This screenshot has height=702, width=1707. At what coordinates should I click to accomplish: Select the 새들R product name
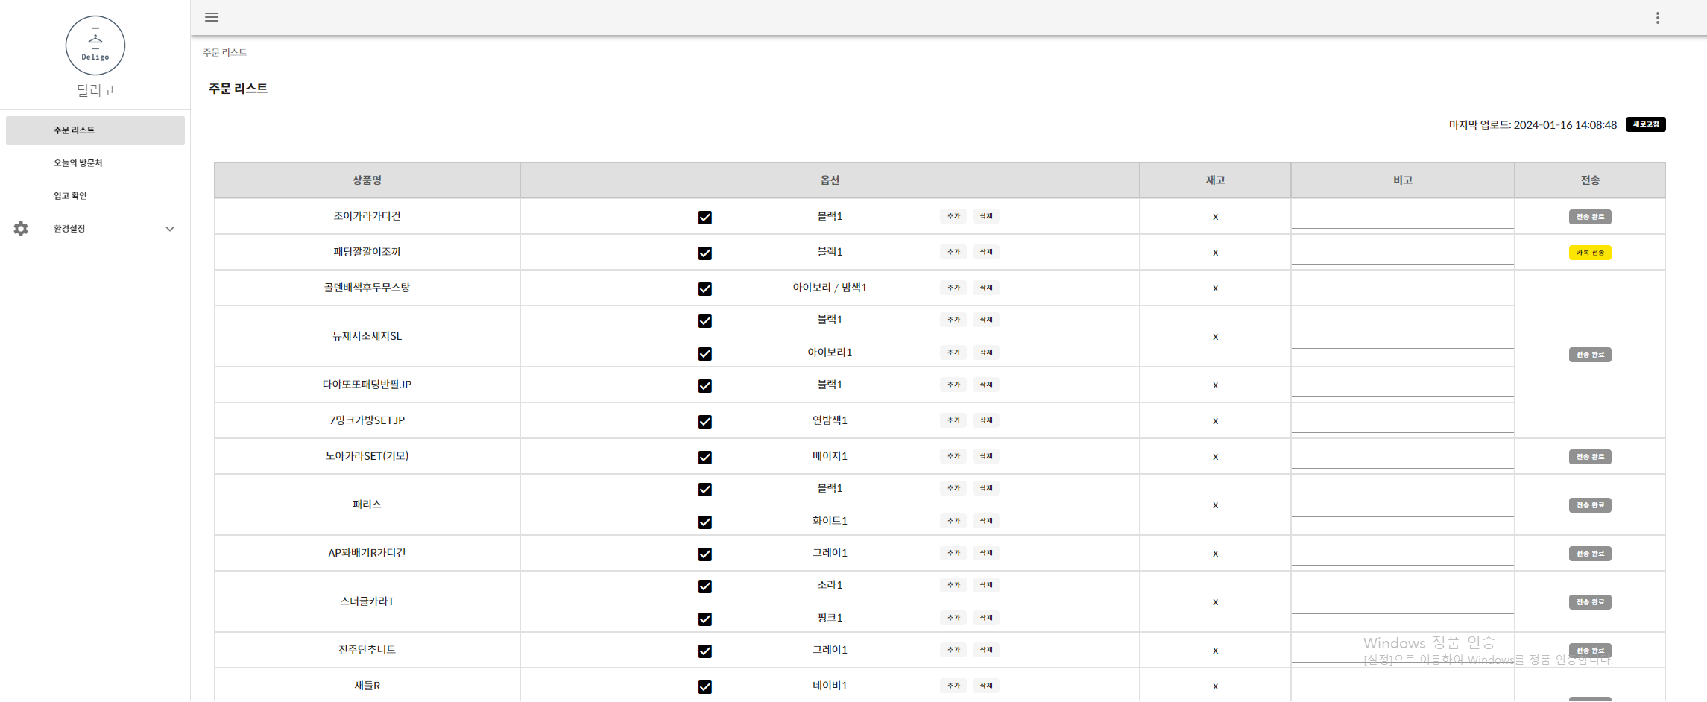click(367, 686)
